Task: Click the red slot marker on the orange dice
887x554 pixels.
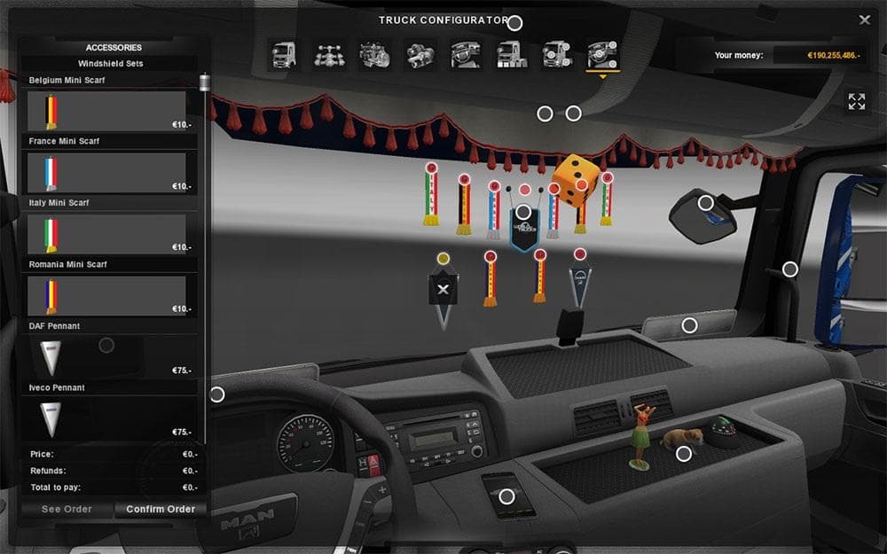Action: click(582, 184)
